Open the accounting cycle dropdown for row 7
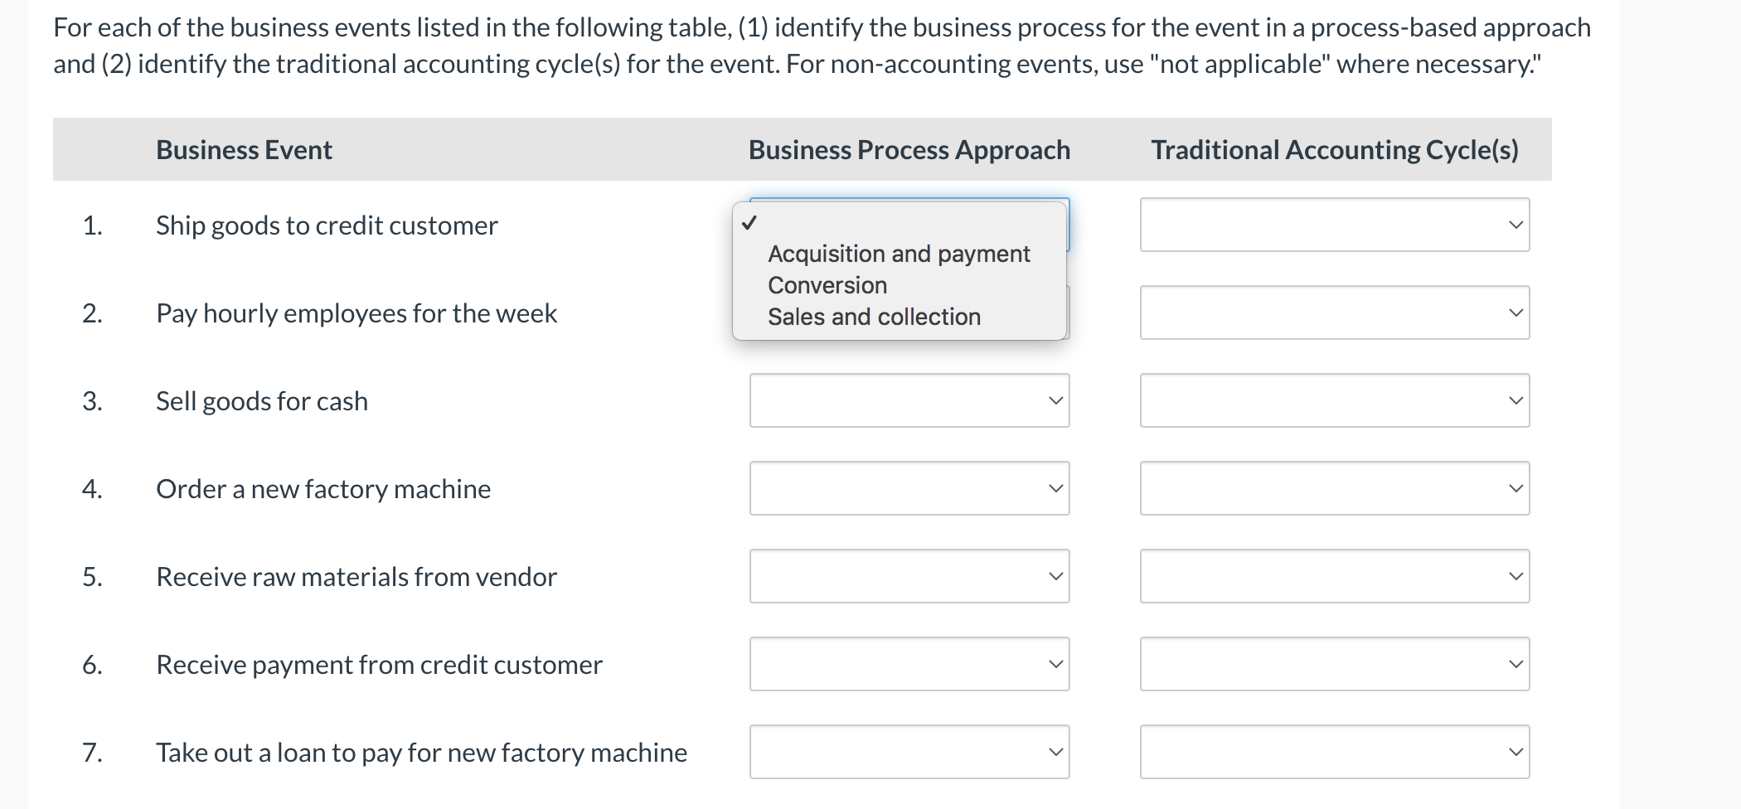 coord(1333,752)
